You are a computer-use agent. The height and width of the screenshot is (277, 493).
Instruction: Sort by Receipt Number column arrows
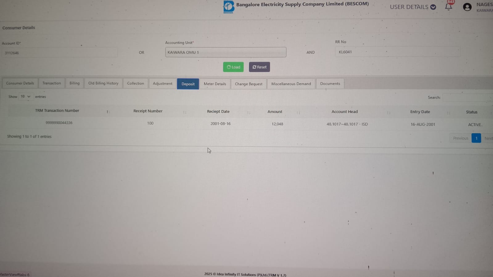coord(185,112)
